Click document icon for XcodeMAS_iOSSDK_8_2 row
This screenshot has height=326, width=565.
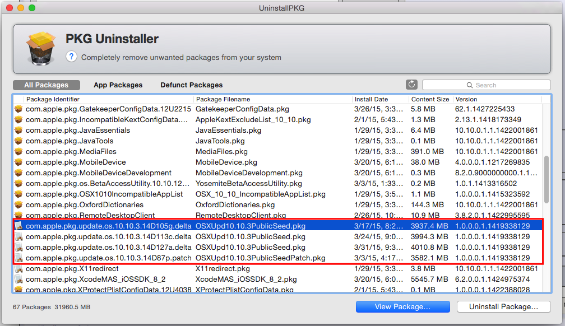click(x=18, y=279)
